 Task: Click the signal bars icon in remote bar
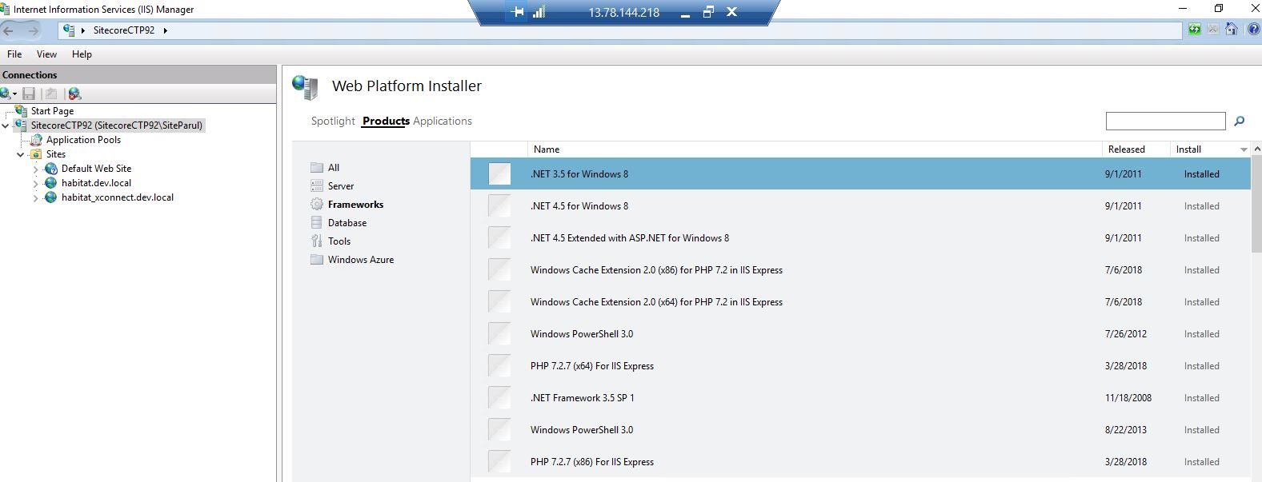(539, 12)
